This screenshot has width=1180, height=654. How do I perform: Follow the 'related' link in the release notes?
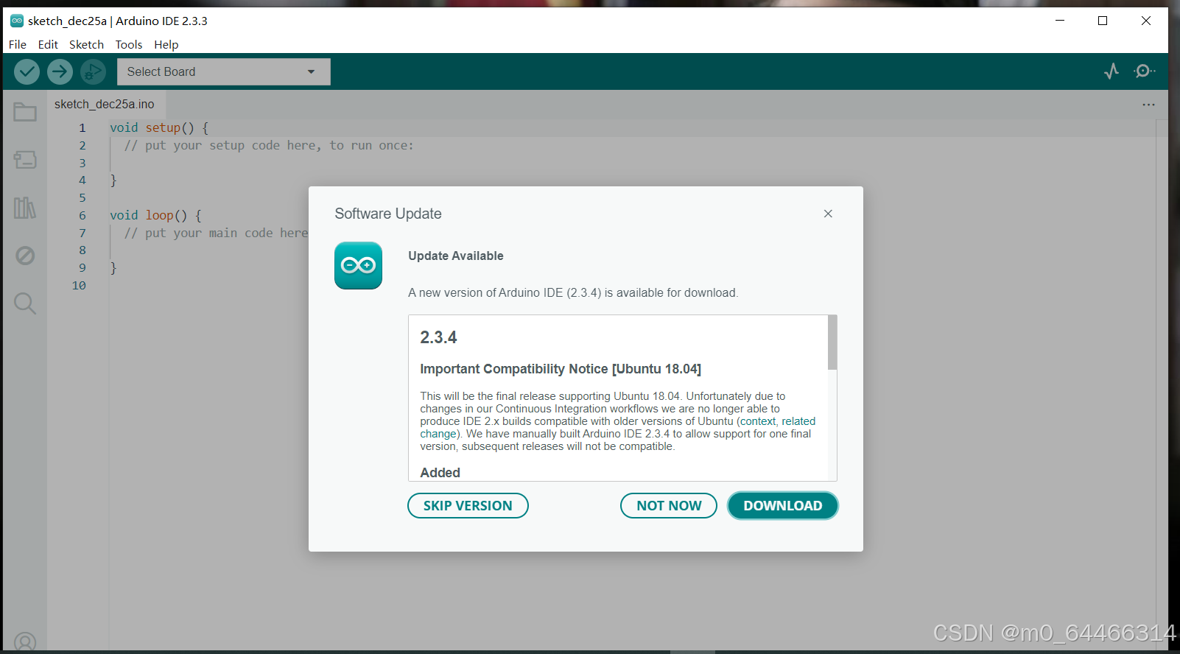(x=798, y=421)
